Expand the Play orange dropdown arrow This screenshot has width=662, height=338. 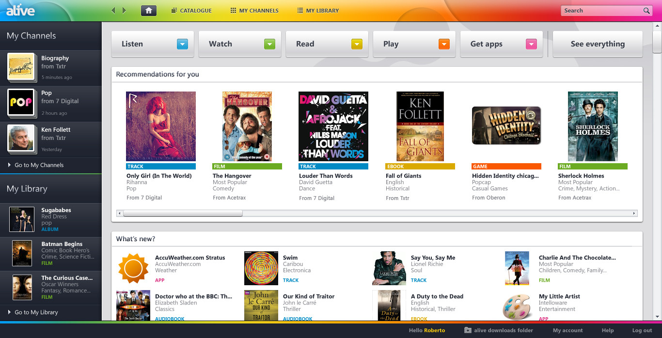coord(444,44)
